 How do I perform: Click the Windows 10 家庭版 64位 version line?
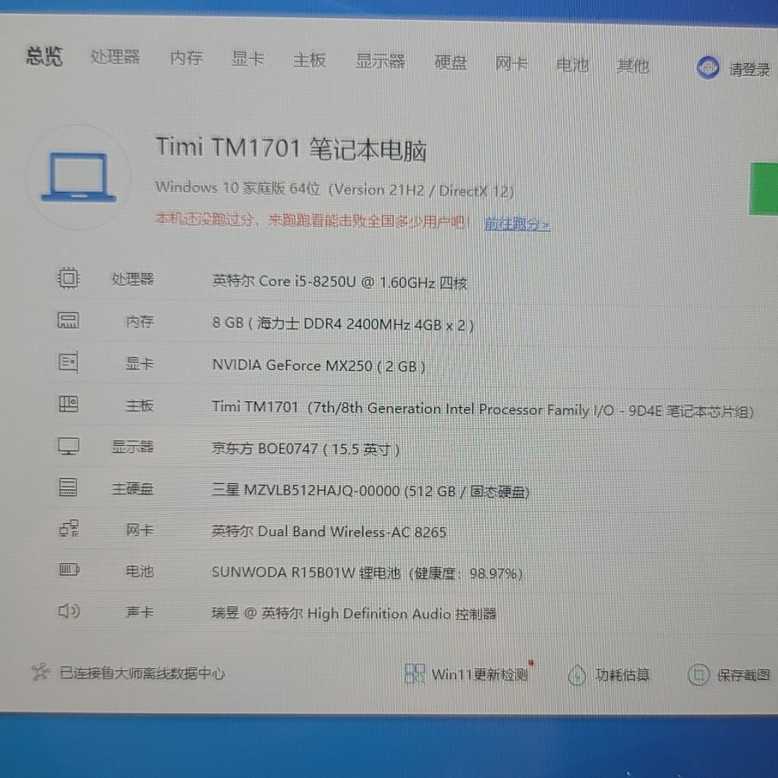tap(335, 189)
